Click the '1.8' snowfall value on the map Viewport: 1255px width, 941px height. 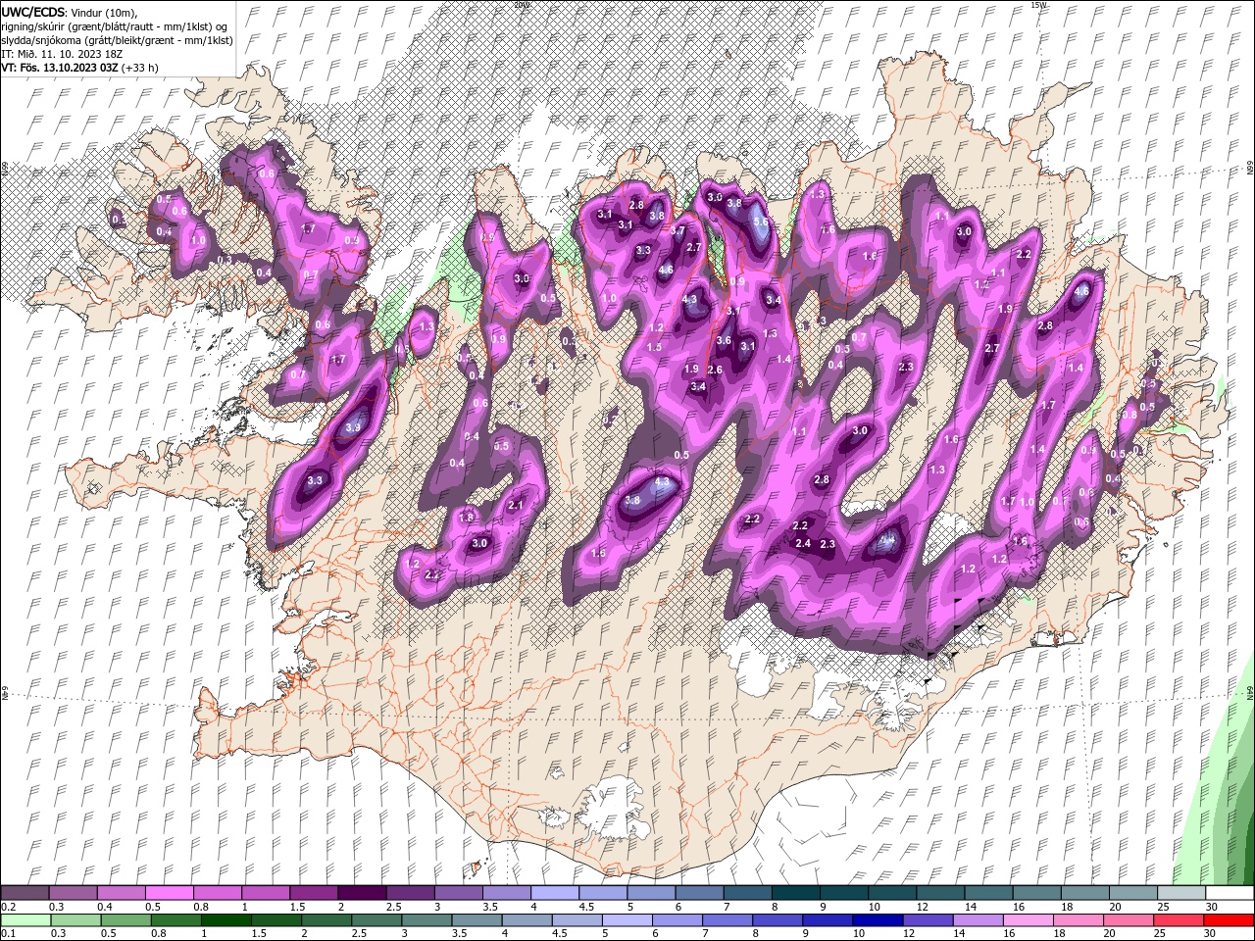[x=467, y=517]
